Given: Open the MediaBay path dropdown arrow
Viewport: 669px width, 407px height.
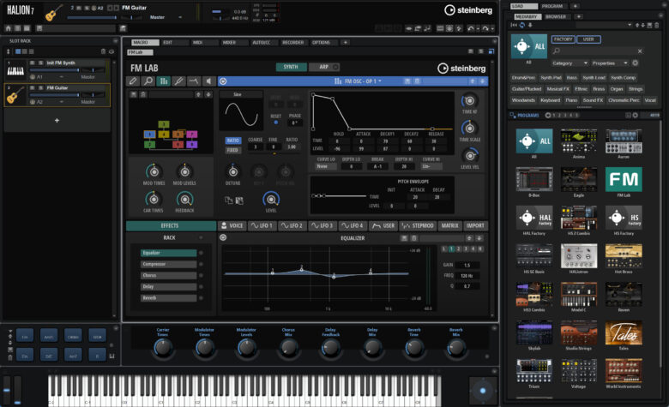Looking at the screenshot, I should [630, 25].
